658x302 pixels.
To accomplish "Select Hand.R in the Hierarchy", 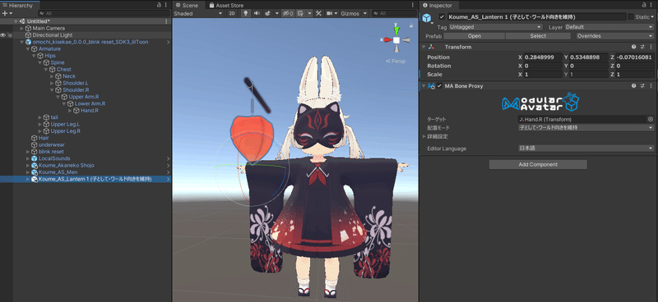I will (x=90, y=111).
